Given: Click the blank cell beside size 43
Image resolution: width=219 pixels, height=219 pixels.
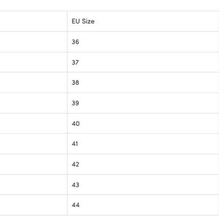Looking at the screenshot, I should click(x=34, y=185).
